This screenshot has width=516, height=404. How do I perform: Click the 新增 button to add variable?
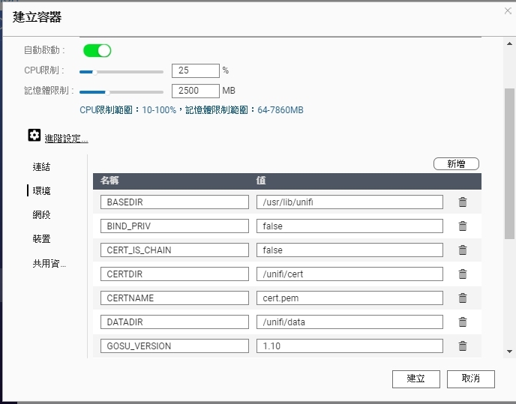pos(456,164)
